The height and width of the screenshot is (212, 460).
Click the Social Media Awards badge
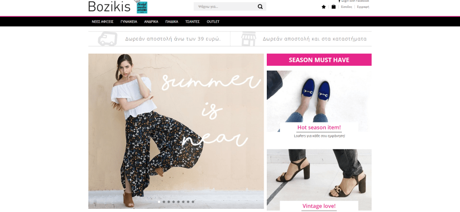click(142, 6)
